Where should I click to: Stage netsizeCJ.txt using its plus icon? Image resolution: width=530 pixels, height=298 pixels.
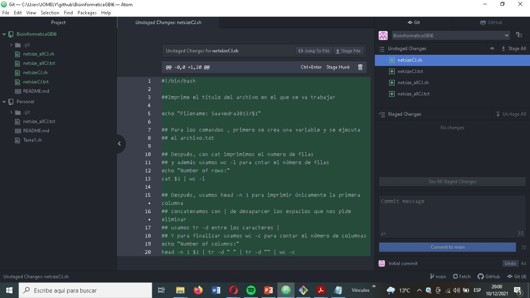pos(392,71)
